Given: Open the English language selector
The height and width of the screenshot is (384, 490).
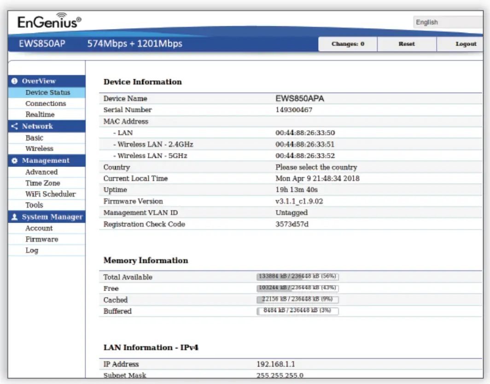Looking at the screenshot, I should (449, 22).
